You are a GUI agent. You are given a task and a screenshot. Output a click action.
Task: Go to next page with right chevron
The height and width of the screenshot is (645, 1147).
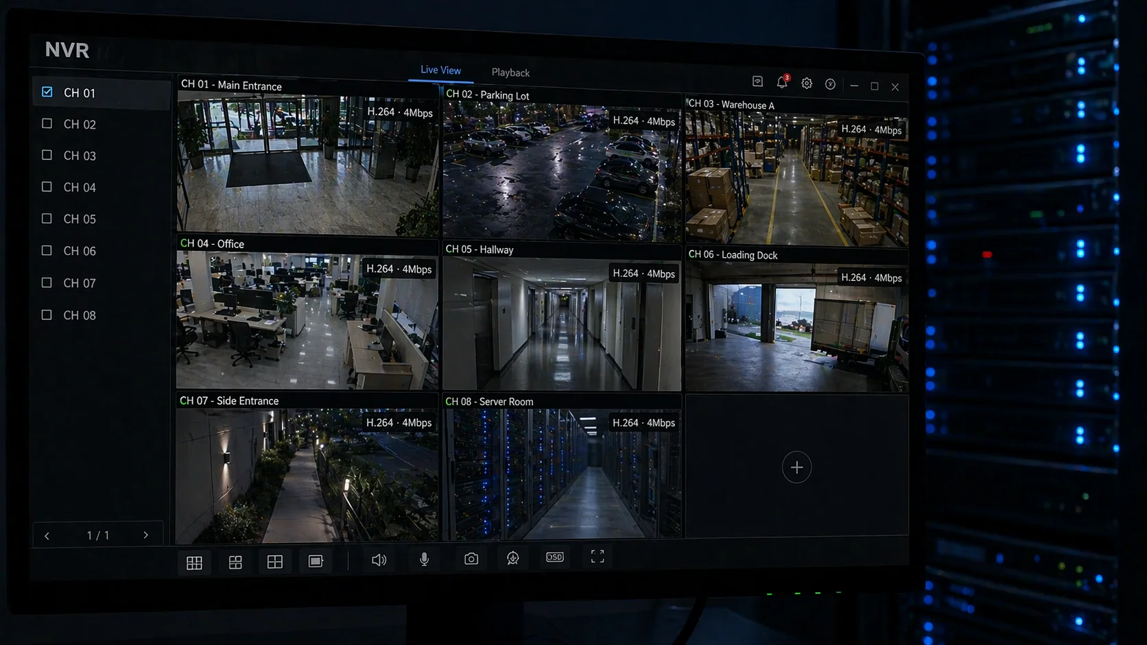tap(145, 535)
